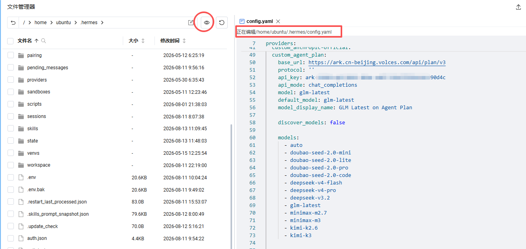
Task: Sort by size column arrows
Action: pyautogui.click(x=143, y=41)
